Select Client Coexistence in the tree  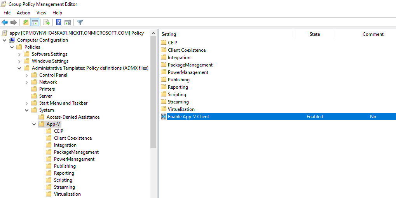[73, 138]
